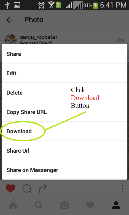
Task: Open the three-dot overflow menu
Action: [123, 189]
